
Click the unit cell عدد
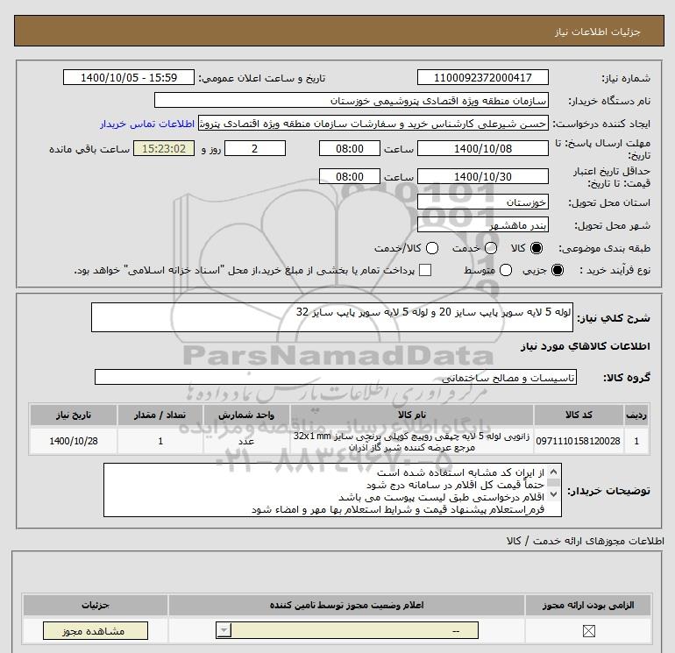click(x=246, y=441)
